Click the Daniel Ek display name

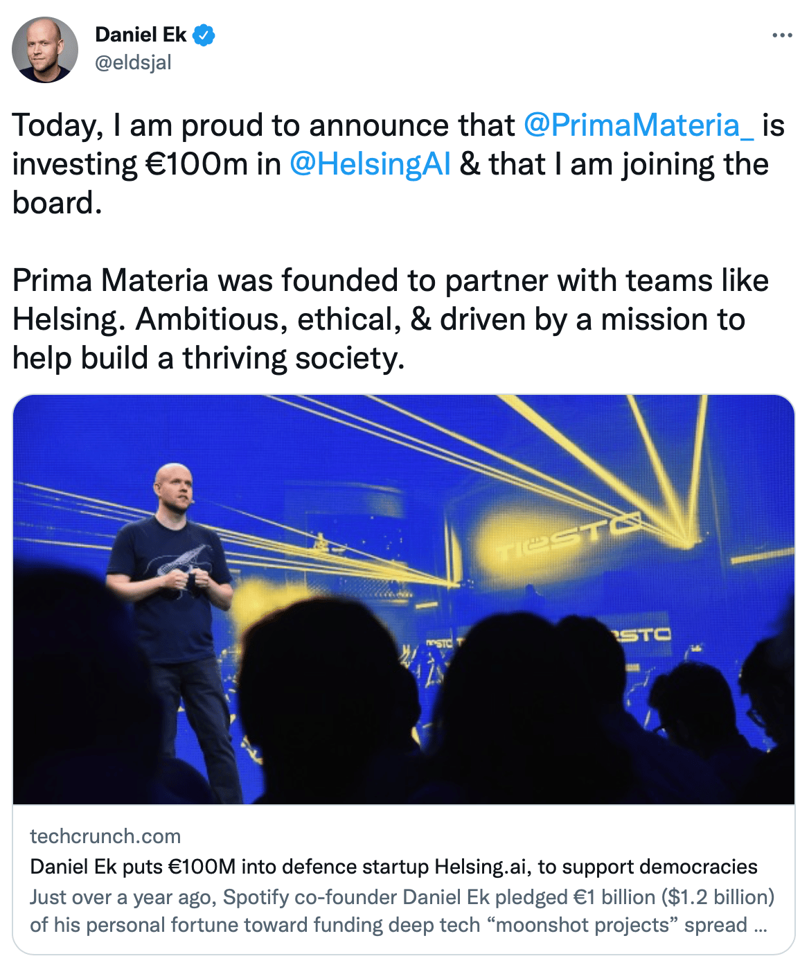point(141,35)
